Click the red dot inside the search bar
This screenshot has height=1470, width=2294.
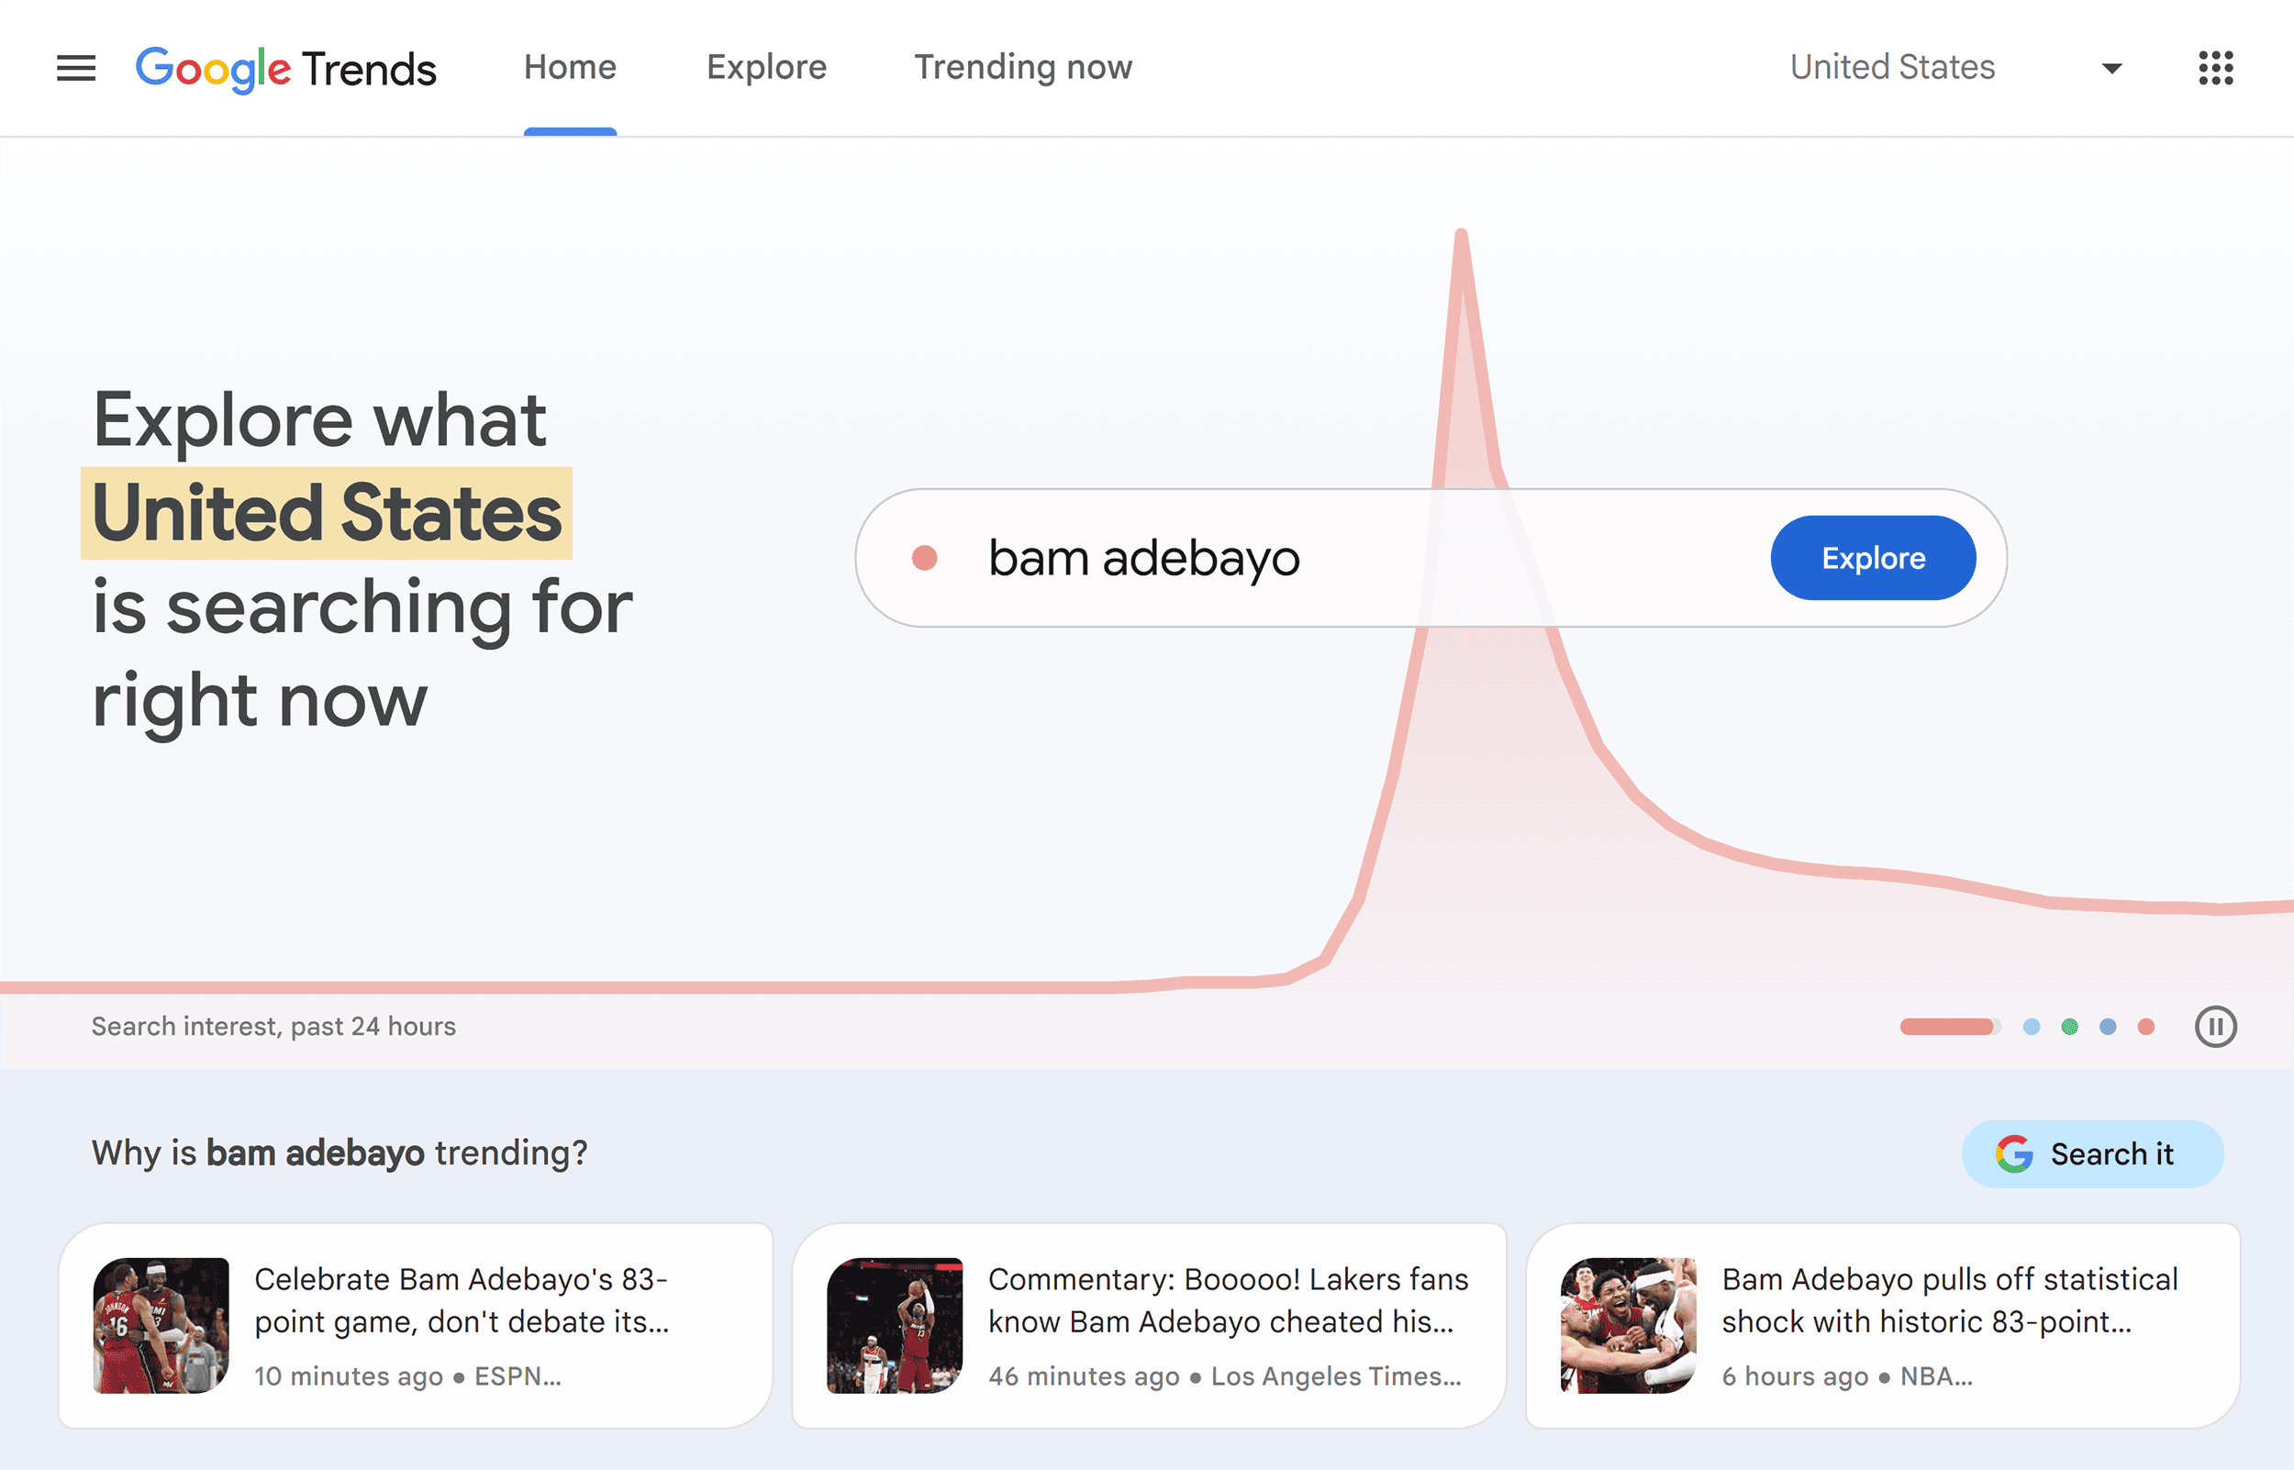[x=924, y=558]
